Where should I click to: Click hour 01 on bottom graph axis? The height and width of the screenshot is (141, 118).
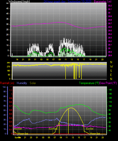tap(37, 137)
